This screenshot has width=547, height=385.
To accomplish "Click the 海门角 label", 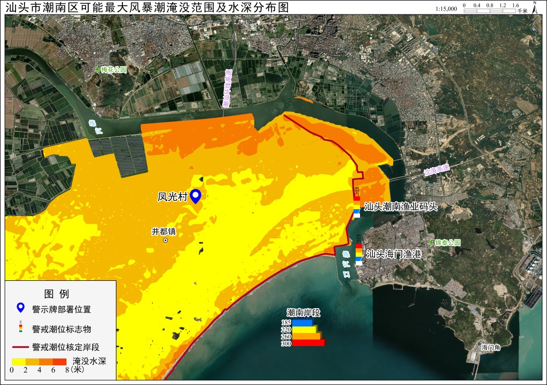I will click(491, 347).
